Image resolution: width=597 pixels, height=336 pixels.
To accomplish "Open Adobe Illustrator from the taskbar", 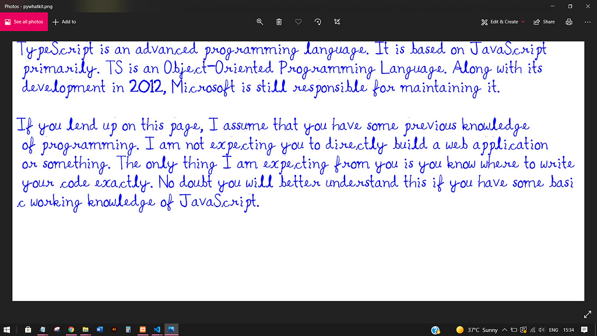I will coord(114,329).
